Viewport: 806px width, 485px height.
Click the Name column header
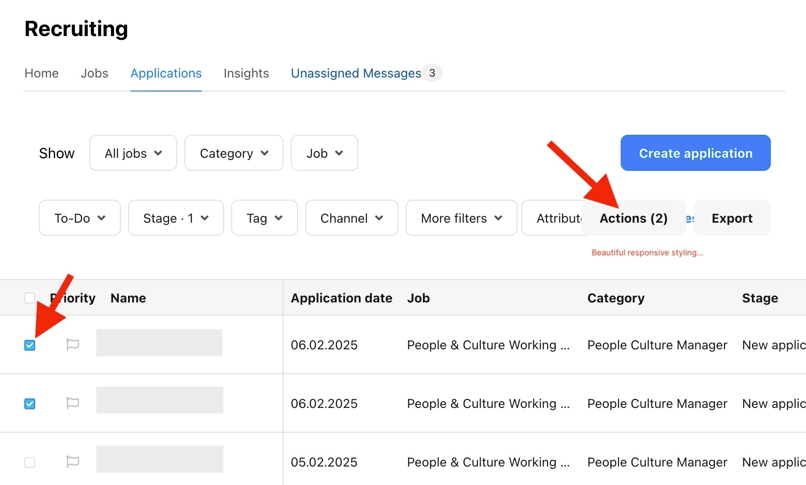click(x=128, y=298)
